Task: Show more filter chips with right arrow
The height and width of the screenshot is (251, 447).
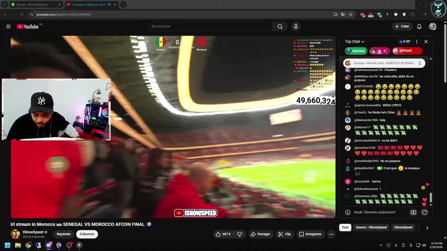Action: click(x=427, y=228)
